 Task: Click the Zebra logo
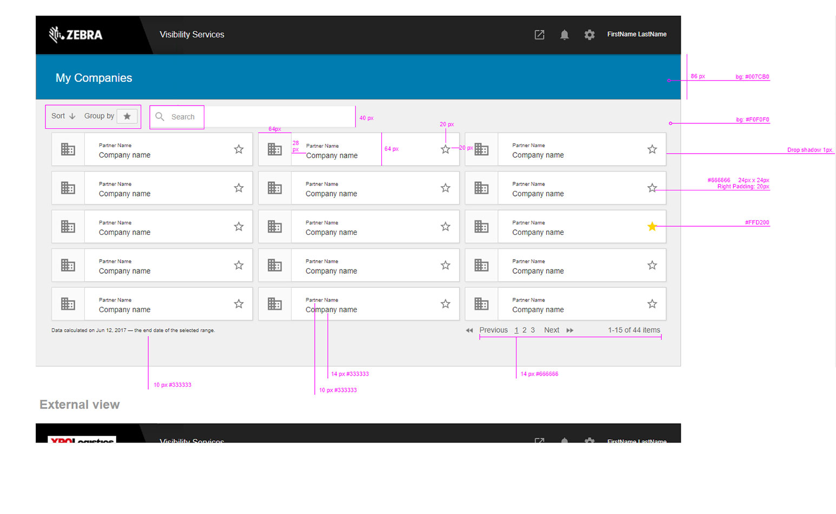coord(75,35)
